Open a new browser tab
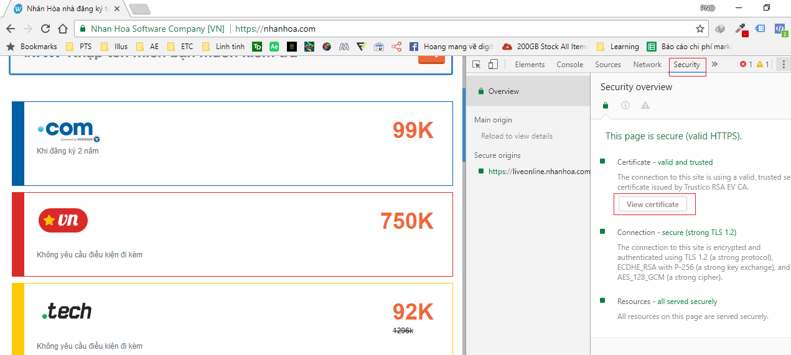Image resolution: width=791 pixels, height=355 pixels. click(139, 9)
